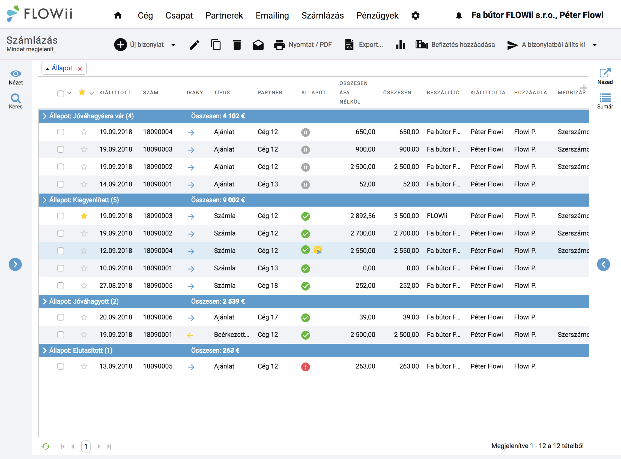Collapse the Jóváhagyásra vár group
The height and width of the screenshot is (459, 621).
(x=44, y=116)
